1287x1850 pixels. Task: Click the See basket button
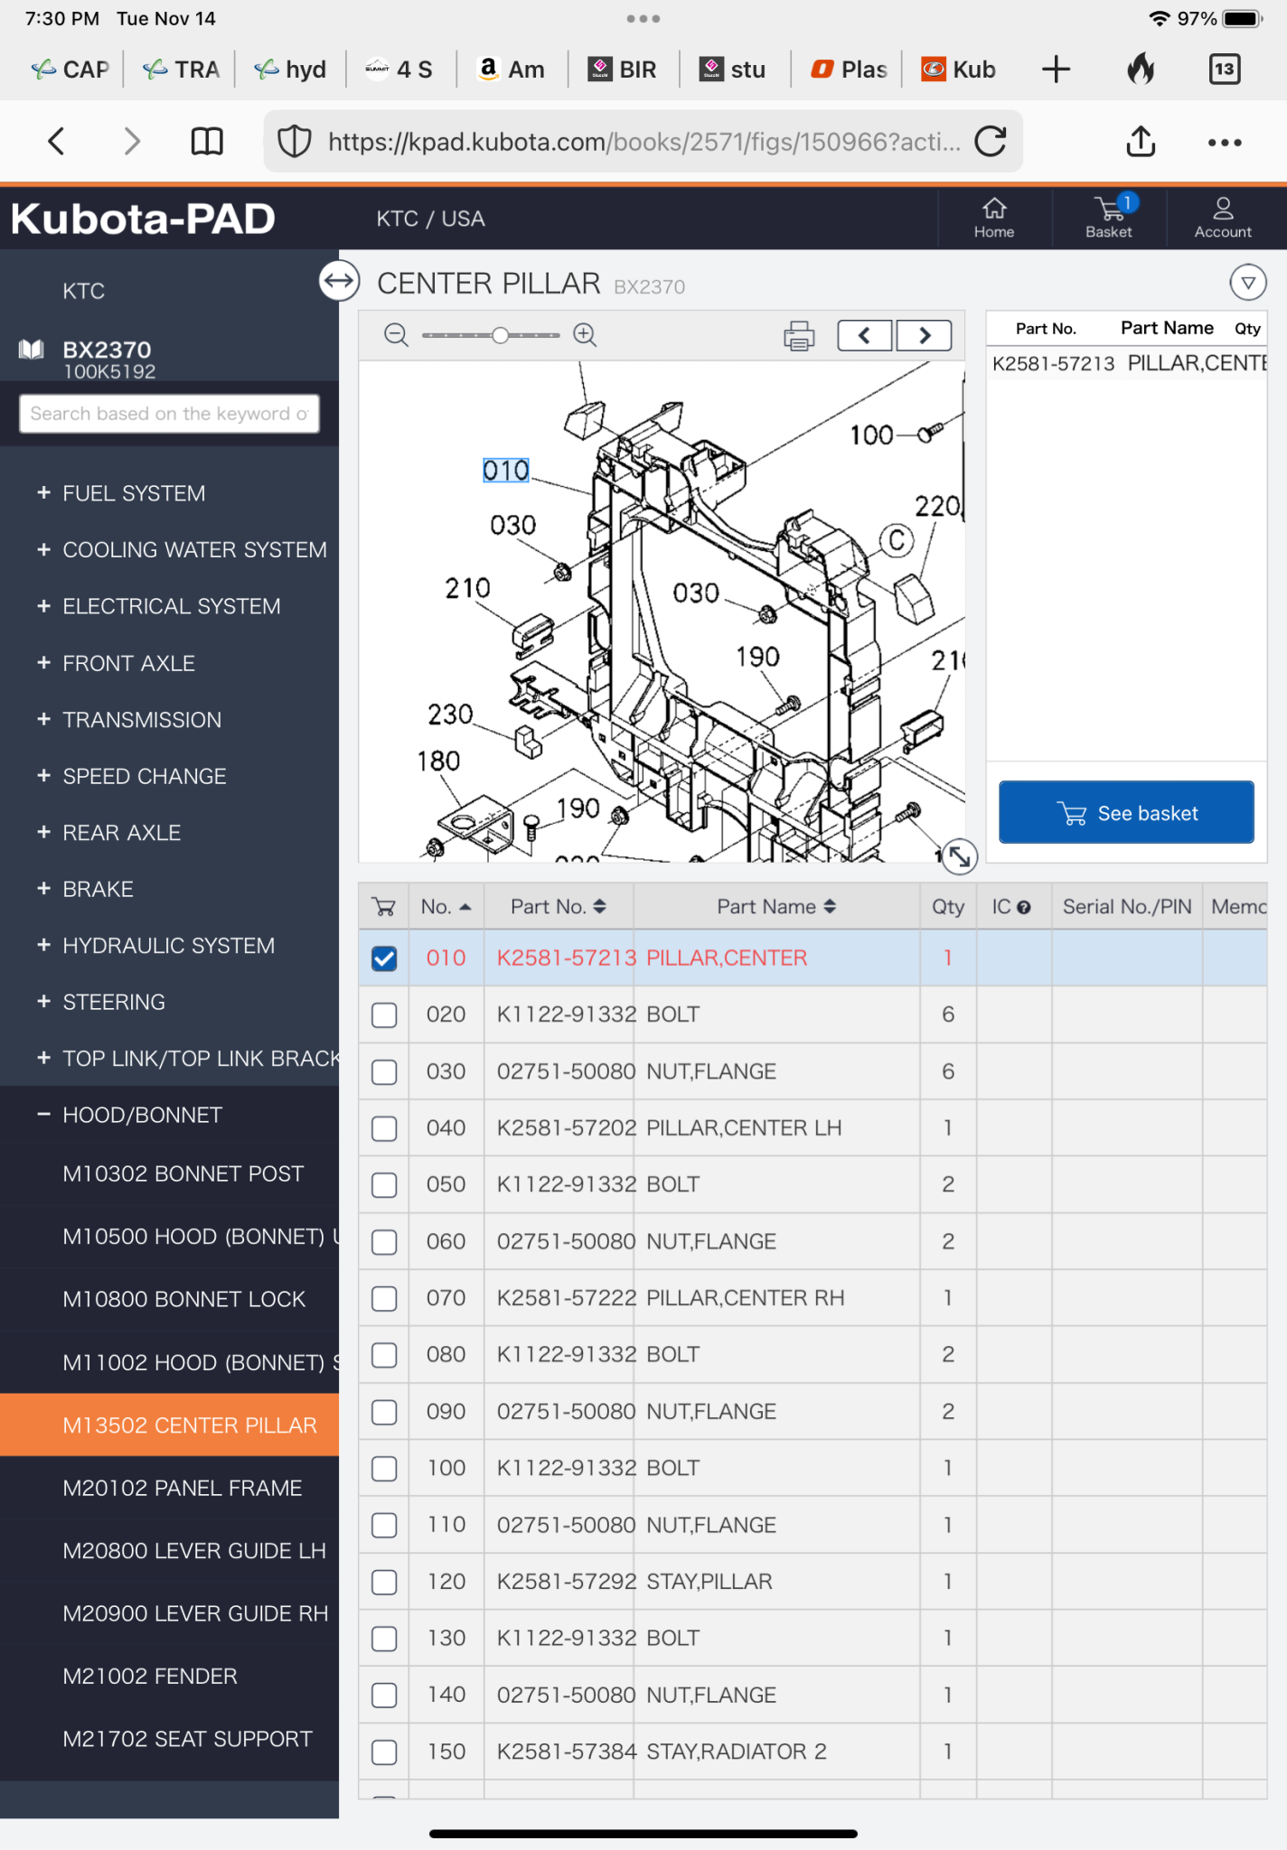click(1126, 813)
